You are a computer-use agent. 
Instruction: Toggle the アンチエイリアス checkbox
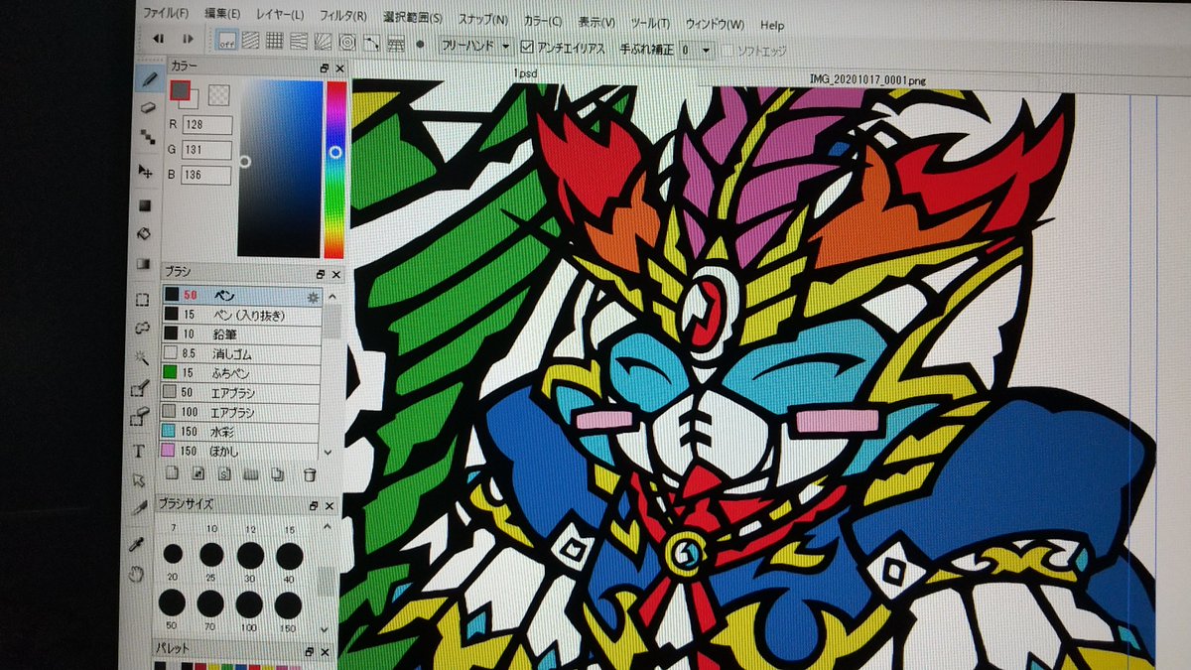click(x=527, y=47)
